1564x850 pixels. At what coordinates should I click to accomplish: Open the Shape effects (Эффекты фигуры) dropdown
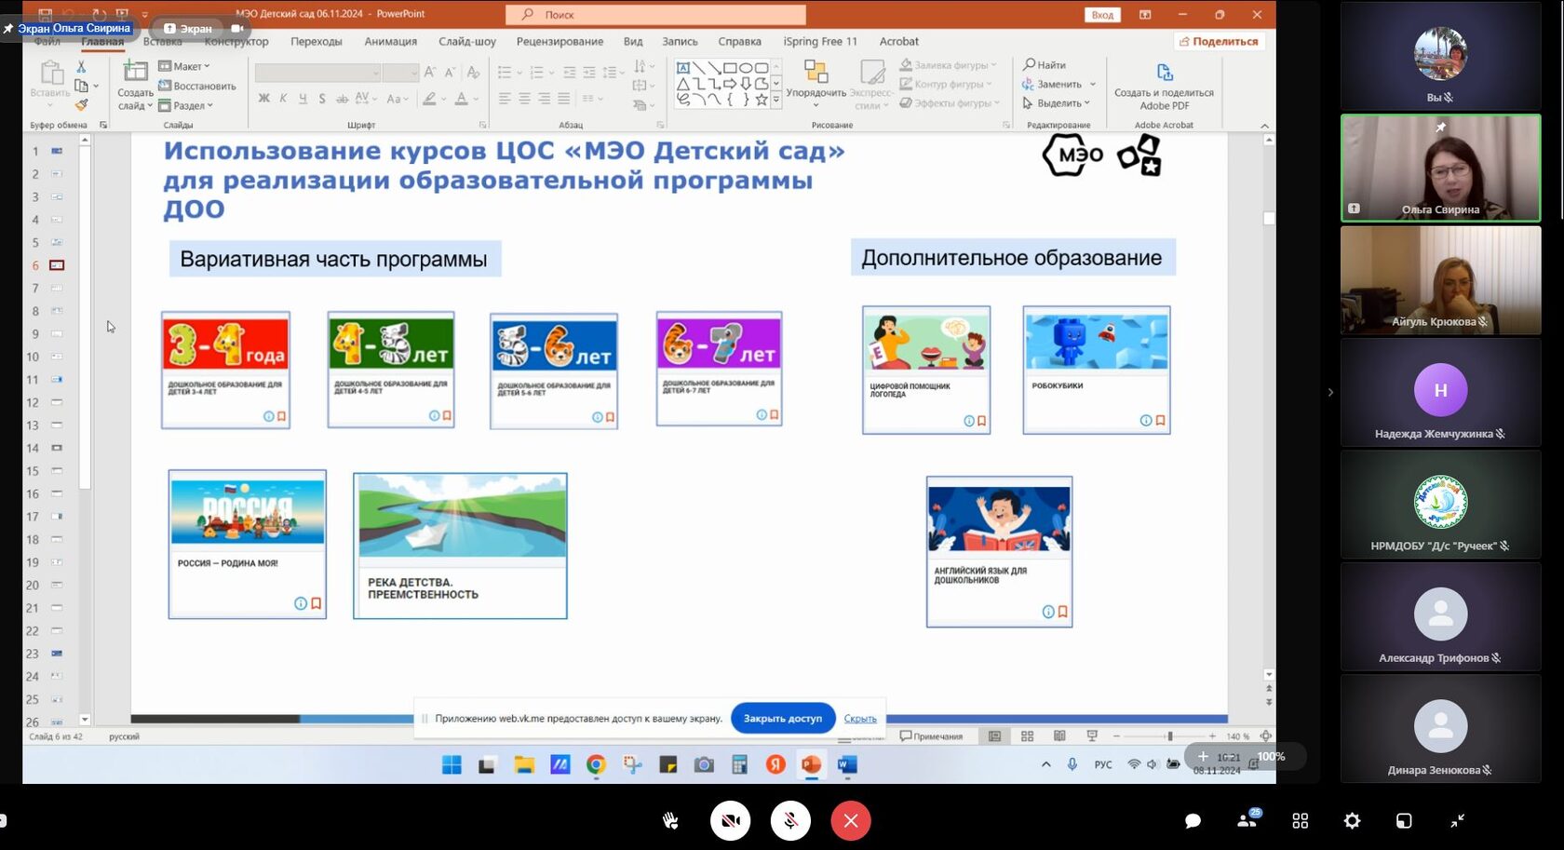pyautogui.click(x=950, y=103)
